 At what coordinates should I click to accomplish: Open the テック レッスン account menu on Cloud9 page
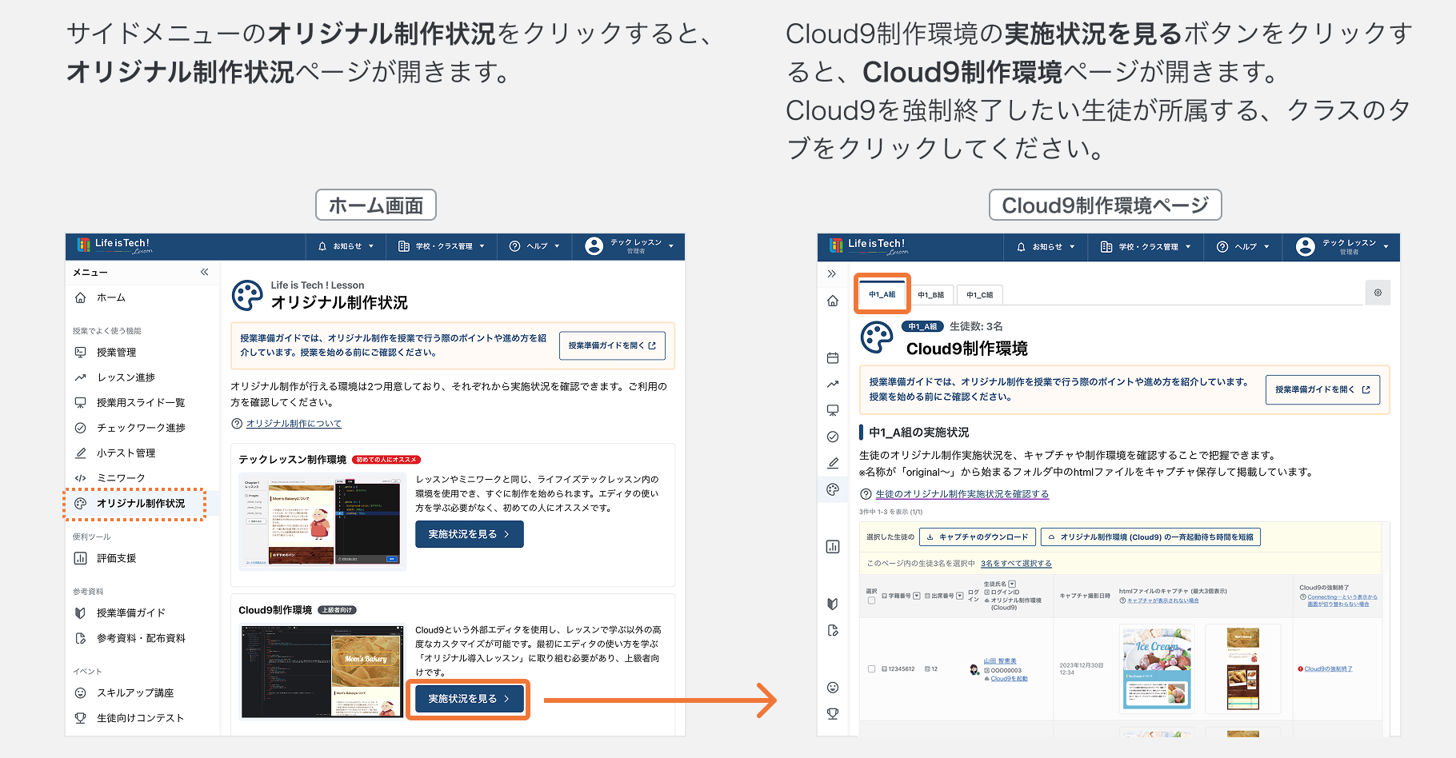point(1342,247)
